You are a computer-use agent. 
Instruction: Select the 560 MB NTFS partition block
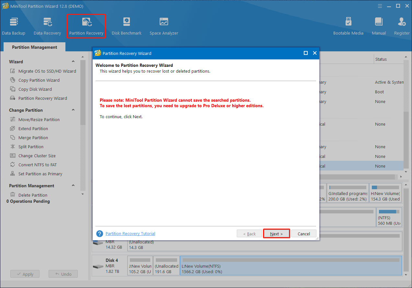click(389, 217)
